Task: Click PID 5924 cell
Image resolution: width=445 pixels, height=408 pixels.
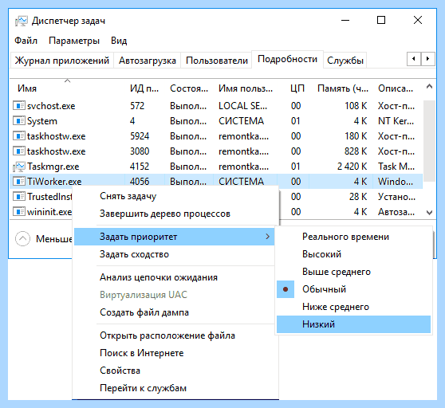Action: [140, 136]
